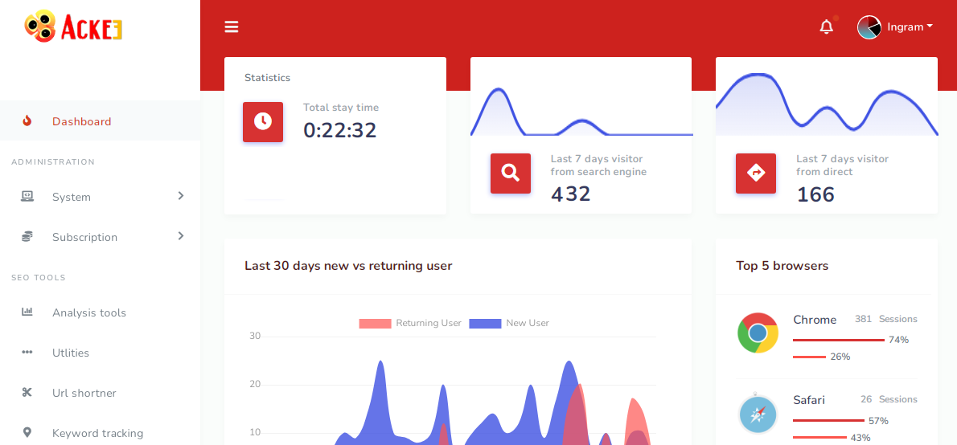Open Url shortner link
957x445 pixels.
(84, 393)
